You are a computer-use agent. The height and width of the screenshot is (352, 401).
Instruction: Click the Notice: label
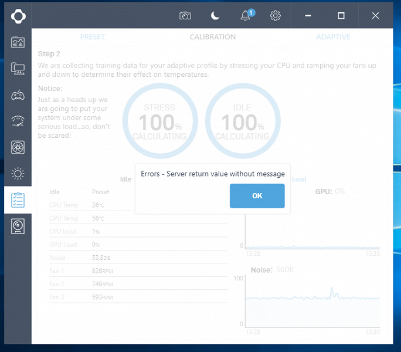point(50,89)
